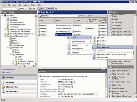The height and width of the screenshot is (102, 137).
Task: Click the Search toolbar icon
Action: click(x=18, y=8)
